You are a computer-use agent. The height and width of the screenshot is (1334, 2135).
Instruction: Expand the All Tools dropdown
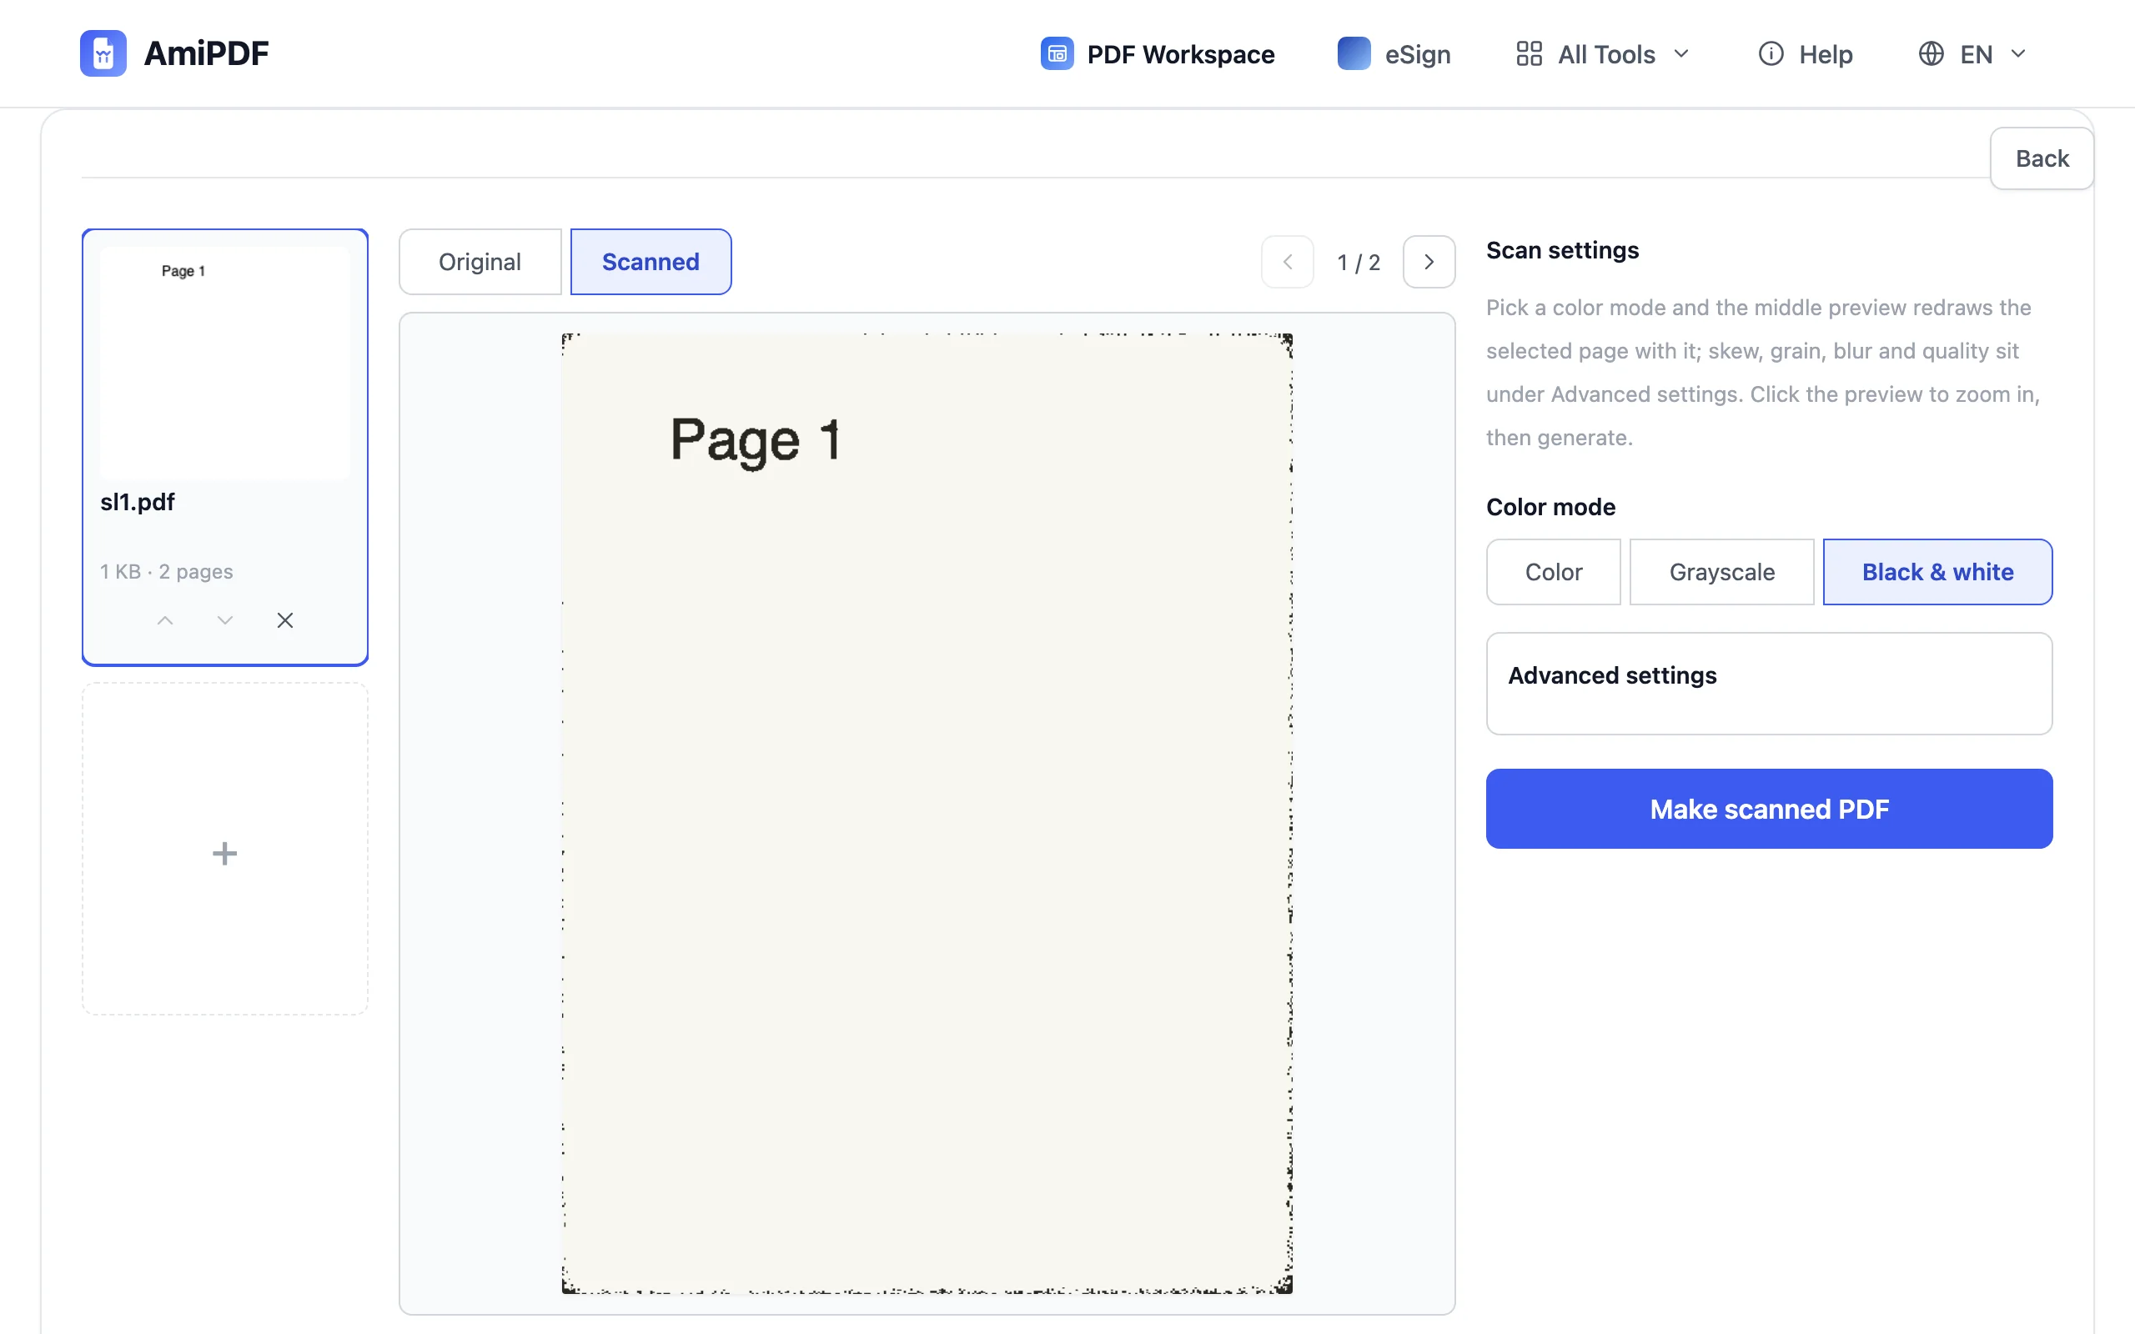1603,54
